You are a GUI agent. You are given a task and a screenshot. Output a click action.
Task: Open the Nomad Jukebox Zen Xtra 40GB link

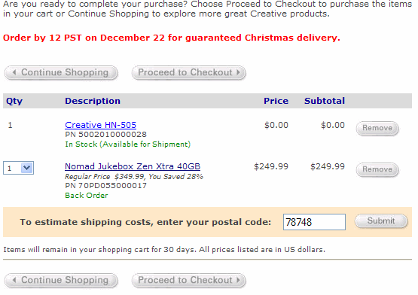tap(133, 166)
